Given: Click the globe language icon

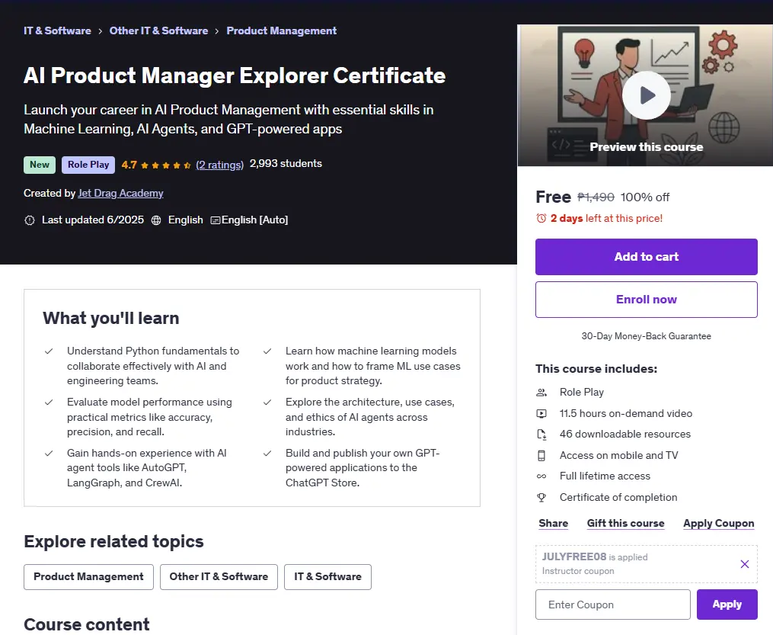Looking at the screenshot, I should click(x=156, y=220).
